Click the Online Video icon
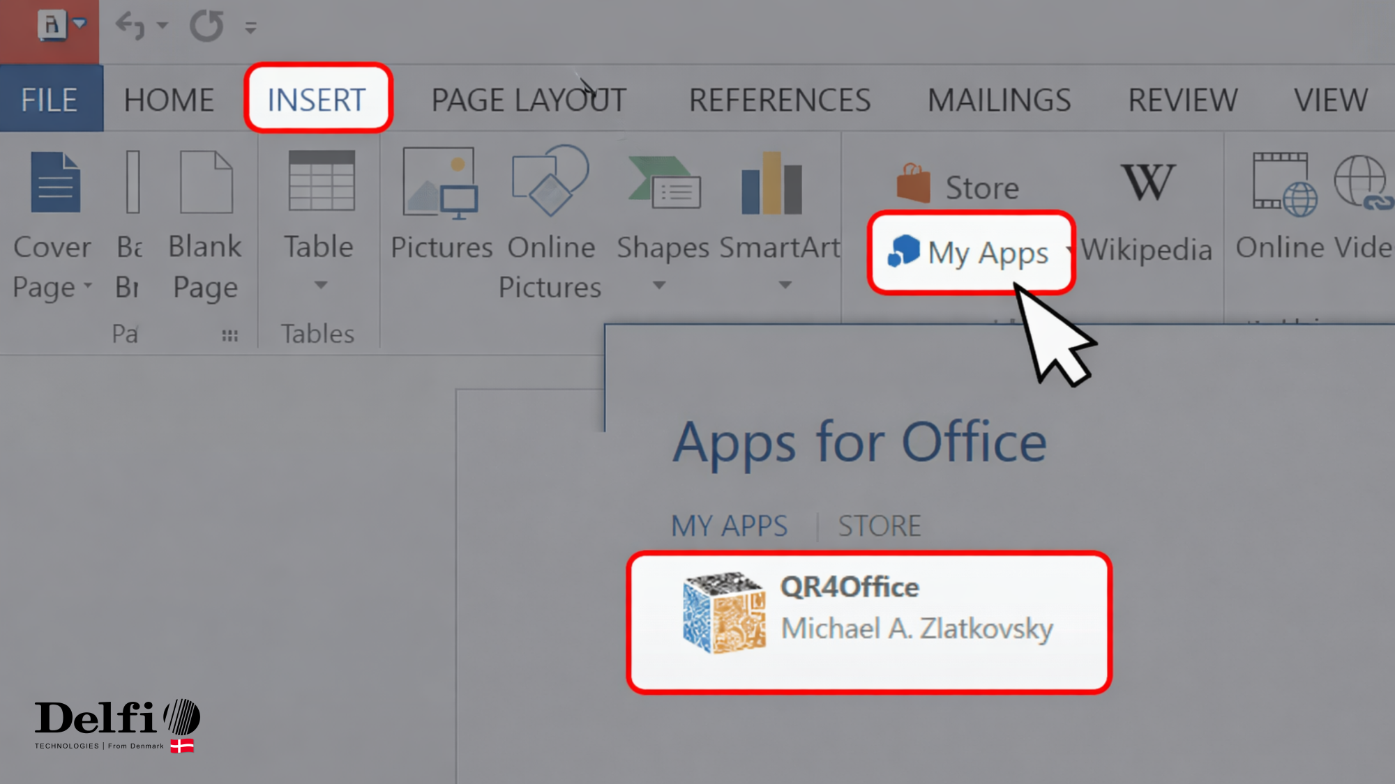1395x784 pixels. (1285, 184)
